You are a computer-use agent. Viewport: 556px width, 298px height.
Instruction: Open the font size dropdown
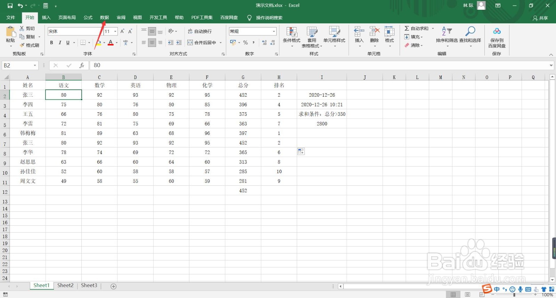click(115, 31)
